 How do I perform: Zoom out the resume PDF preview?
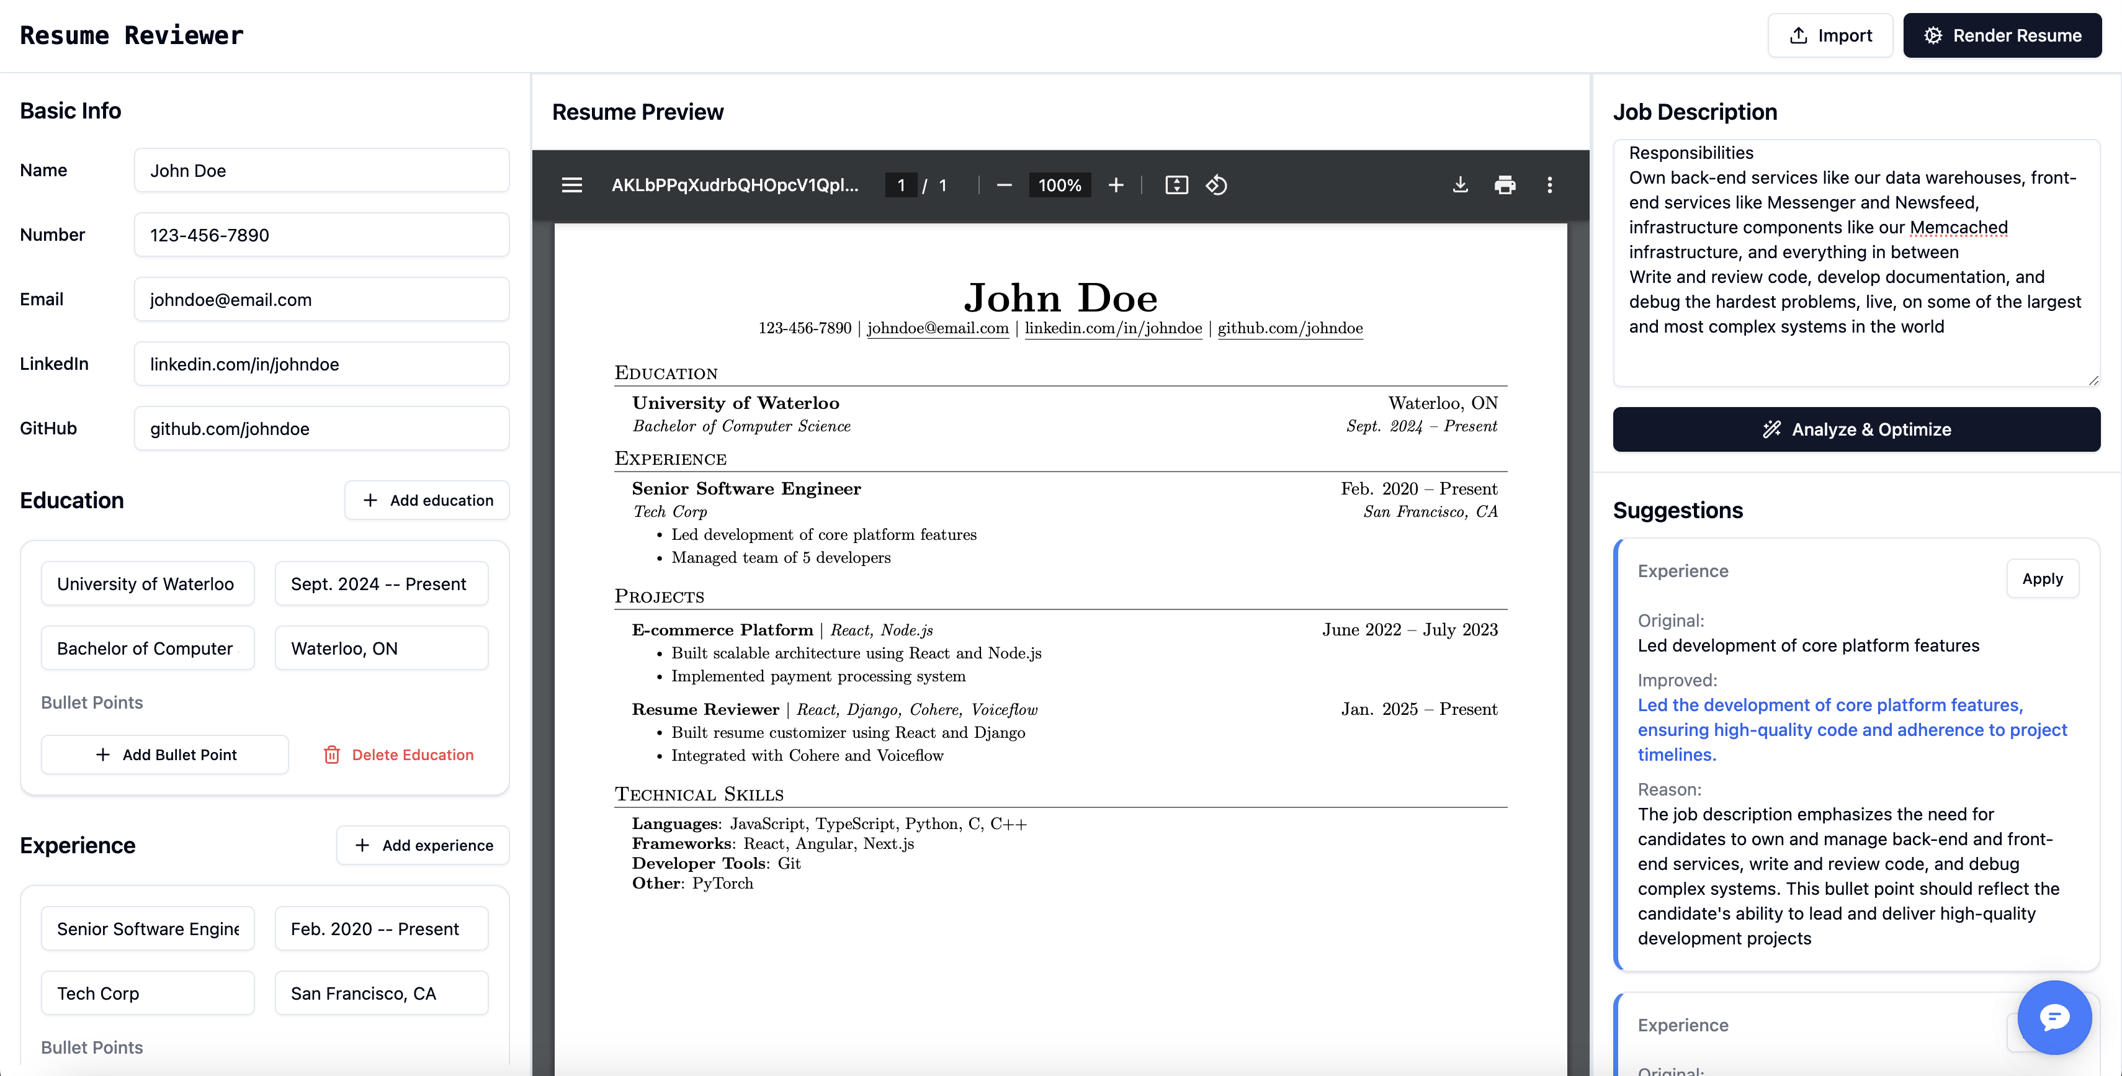coord(1003,186)
